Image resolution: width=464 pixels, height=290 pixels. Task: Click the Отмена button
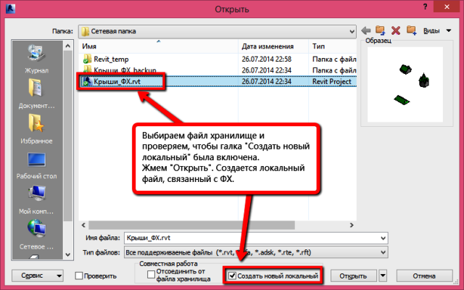click(x=424, y=275)
